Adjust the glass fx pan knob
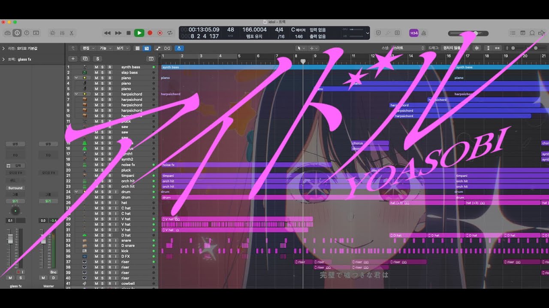Image resolution: width=549 pixels, height=308 pixels. (15, 210)
